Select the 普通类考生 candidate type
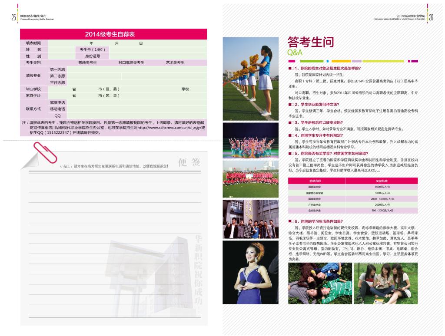 tap(87, 63)
